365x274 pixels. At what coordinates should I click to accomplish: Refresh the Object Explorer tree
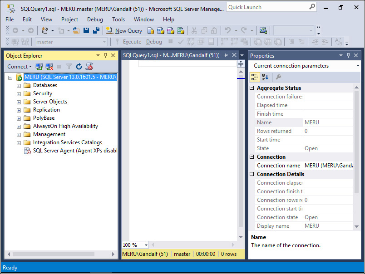(x=79, y=66)
